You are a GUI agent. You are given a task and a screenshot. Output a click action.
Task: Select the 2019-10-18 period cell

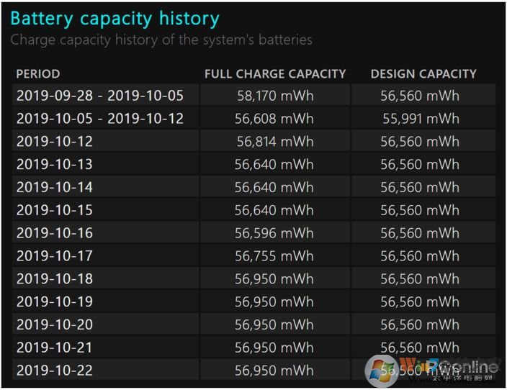click(x=55, y=278)
